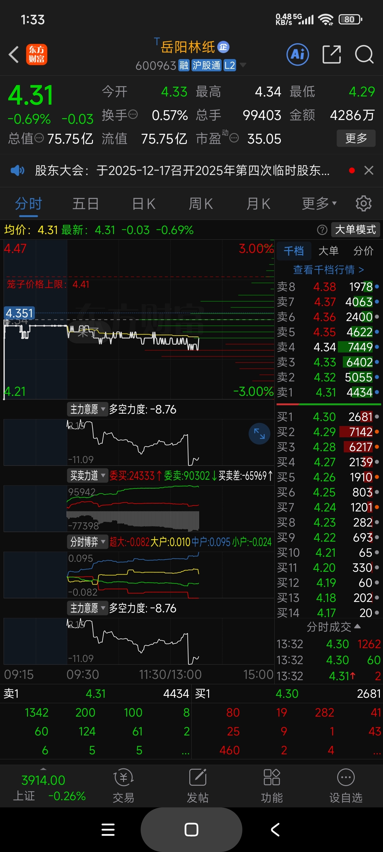383x852 pixels.
Task: Tap 买1 queue order 460
Action: click(x=229, y=750)
